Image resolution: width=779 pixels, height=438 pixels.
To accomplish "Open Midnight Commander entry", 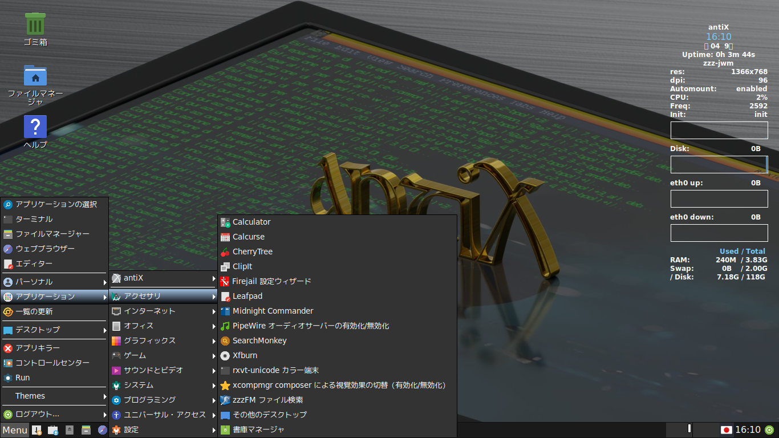I will point(337,311).
